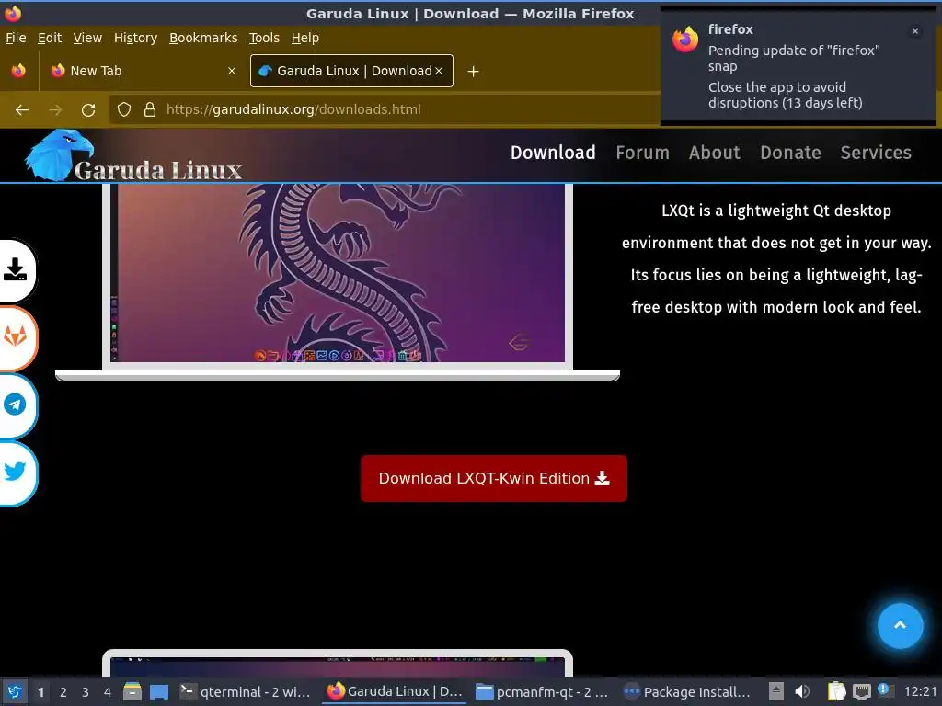Click the Firefox icon in the notification
The image size is (942, 706).
(685, 40)
